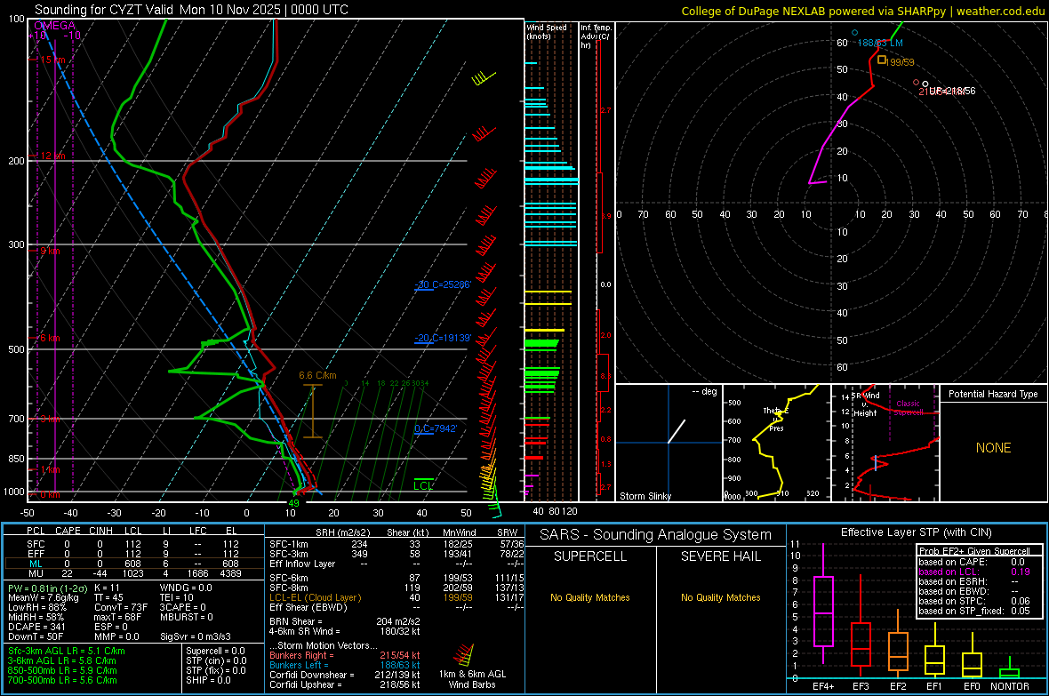Click '4-6km SR Wind =' row
1049x696 pixels.
tap(345, 631)
